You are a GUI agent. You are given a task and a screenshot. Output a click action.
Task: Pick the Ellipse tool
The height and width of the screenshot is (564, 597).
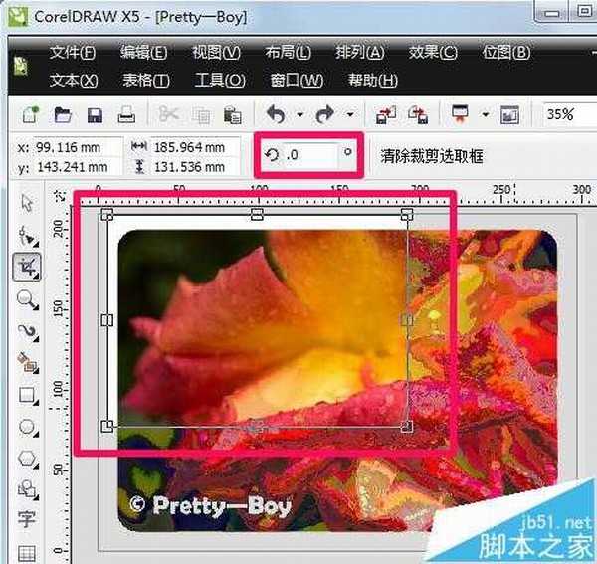[27, 427]
